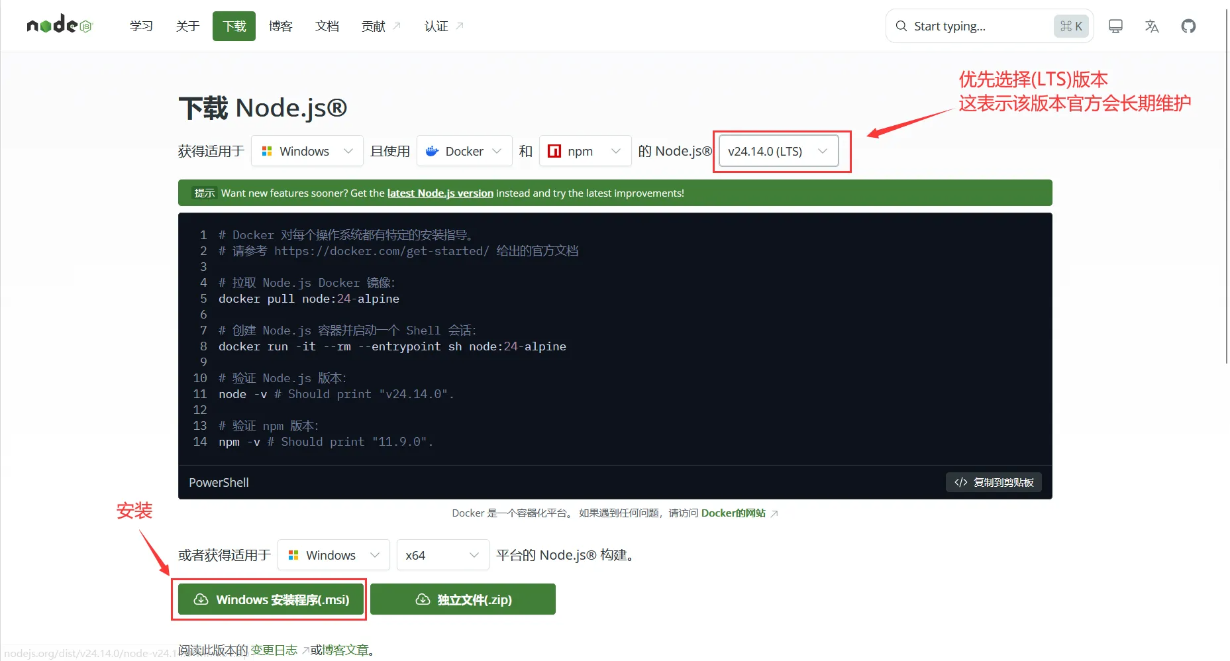
Task: Click the 提示 badge in banner
Action: pyautogui.click(x=204, y=193)
